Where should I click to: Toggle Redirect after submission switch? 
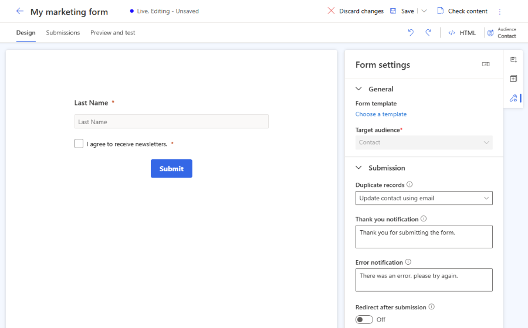click(364, 319)
